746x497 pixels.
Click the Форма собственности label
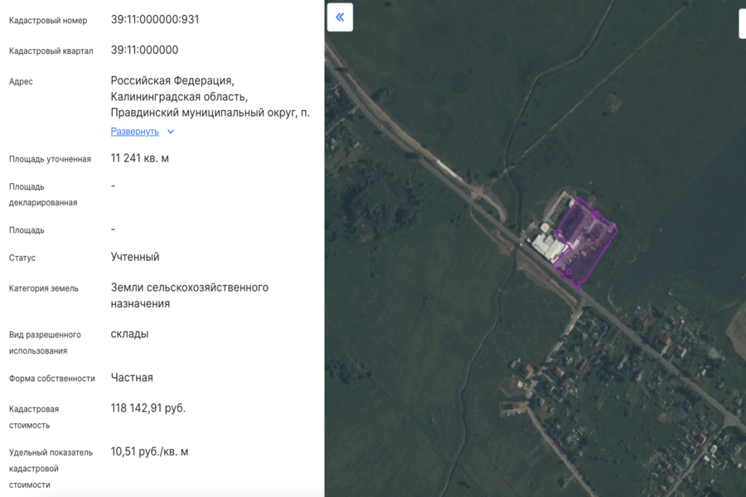[52, 379]
